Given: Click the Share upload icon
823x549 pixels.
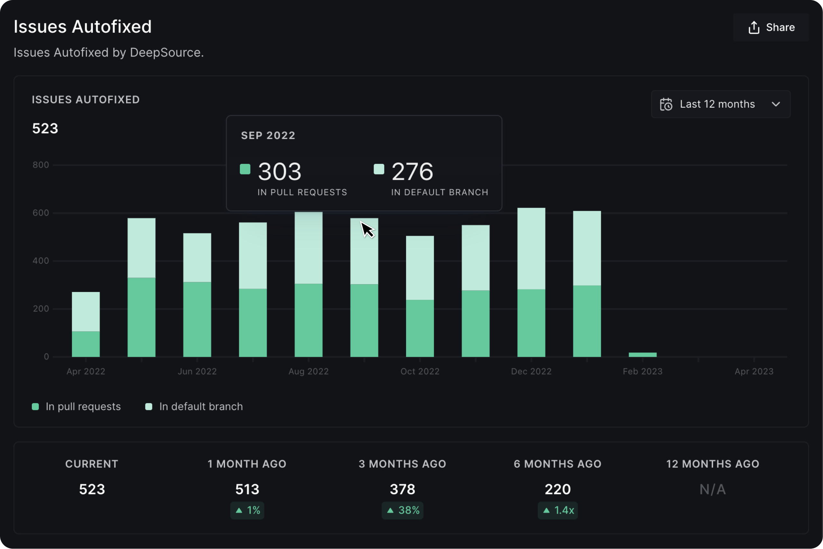Looking at the screenshot, I should (x=754, y=27).
